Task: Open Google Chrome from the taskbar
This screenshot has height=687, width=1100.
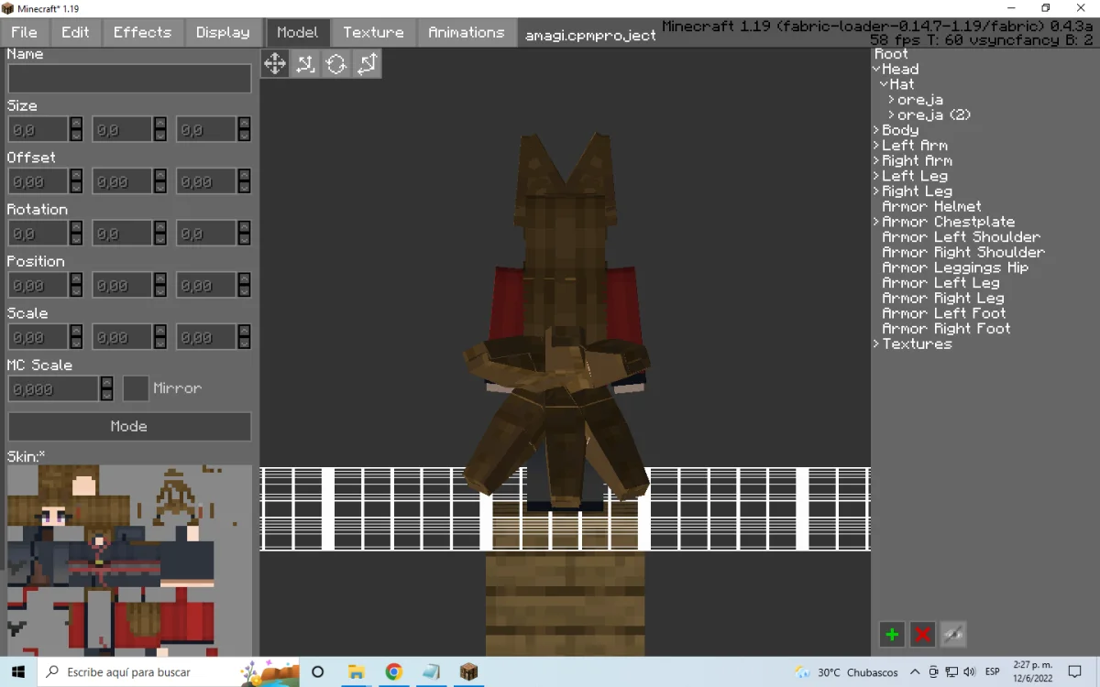Action: tap(393, 671)
